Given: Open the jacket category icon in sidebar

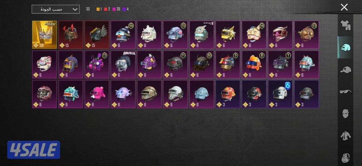Looking at the screenshot, I should 346,135.
